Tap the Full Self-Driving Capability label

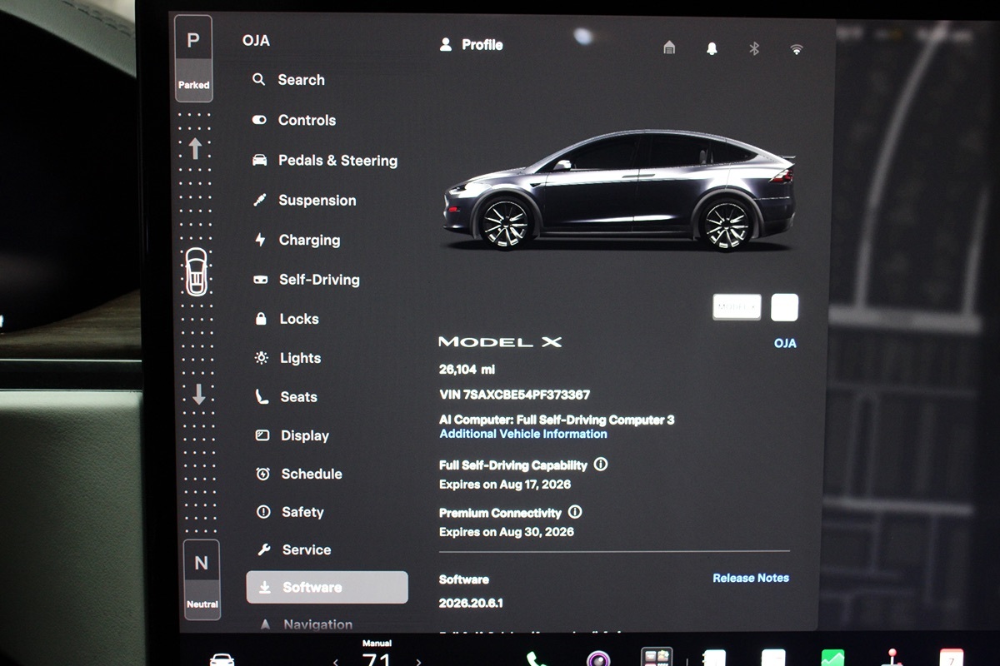pos(513,465)
